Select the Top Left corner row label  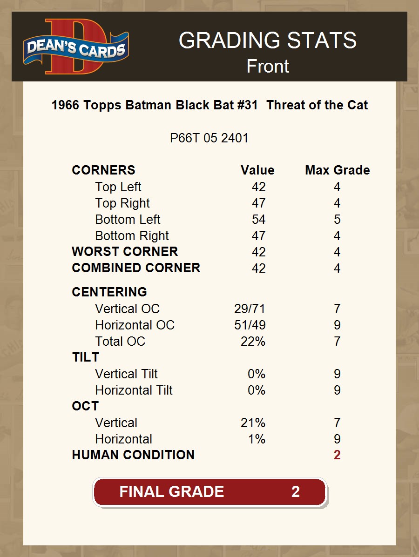pyautogui.click(x=118, y=187)
